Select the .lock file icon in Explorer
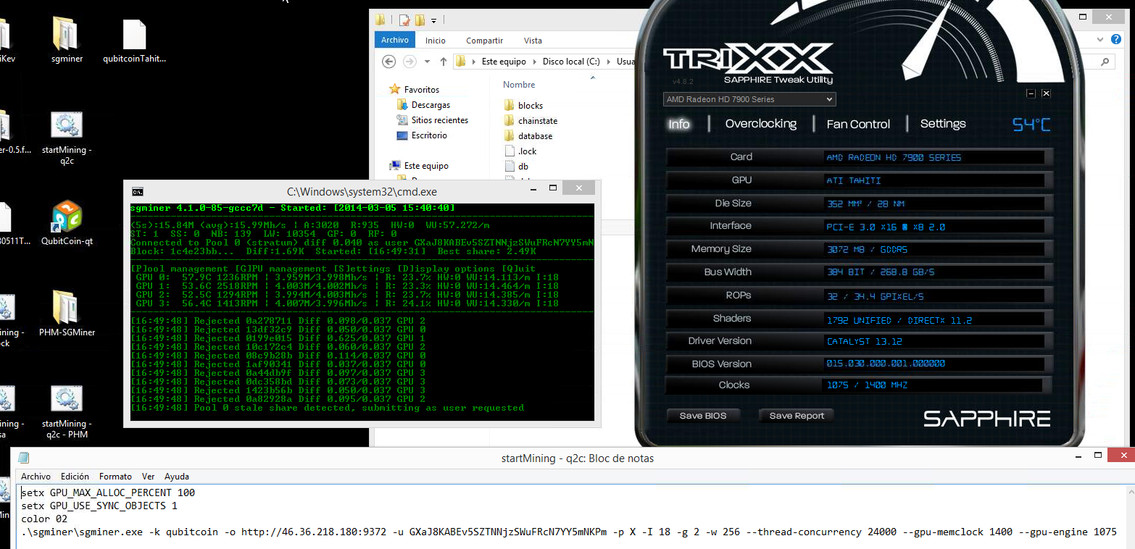The height and width of the screenshot is (549, 1135). [510, 151]
